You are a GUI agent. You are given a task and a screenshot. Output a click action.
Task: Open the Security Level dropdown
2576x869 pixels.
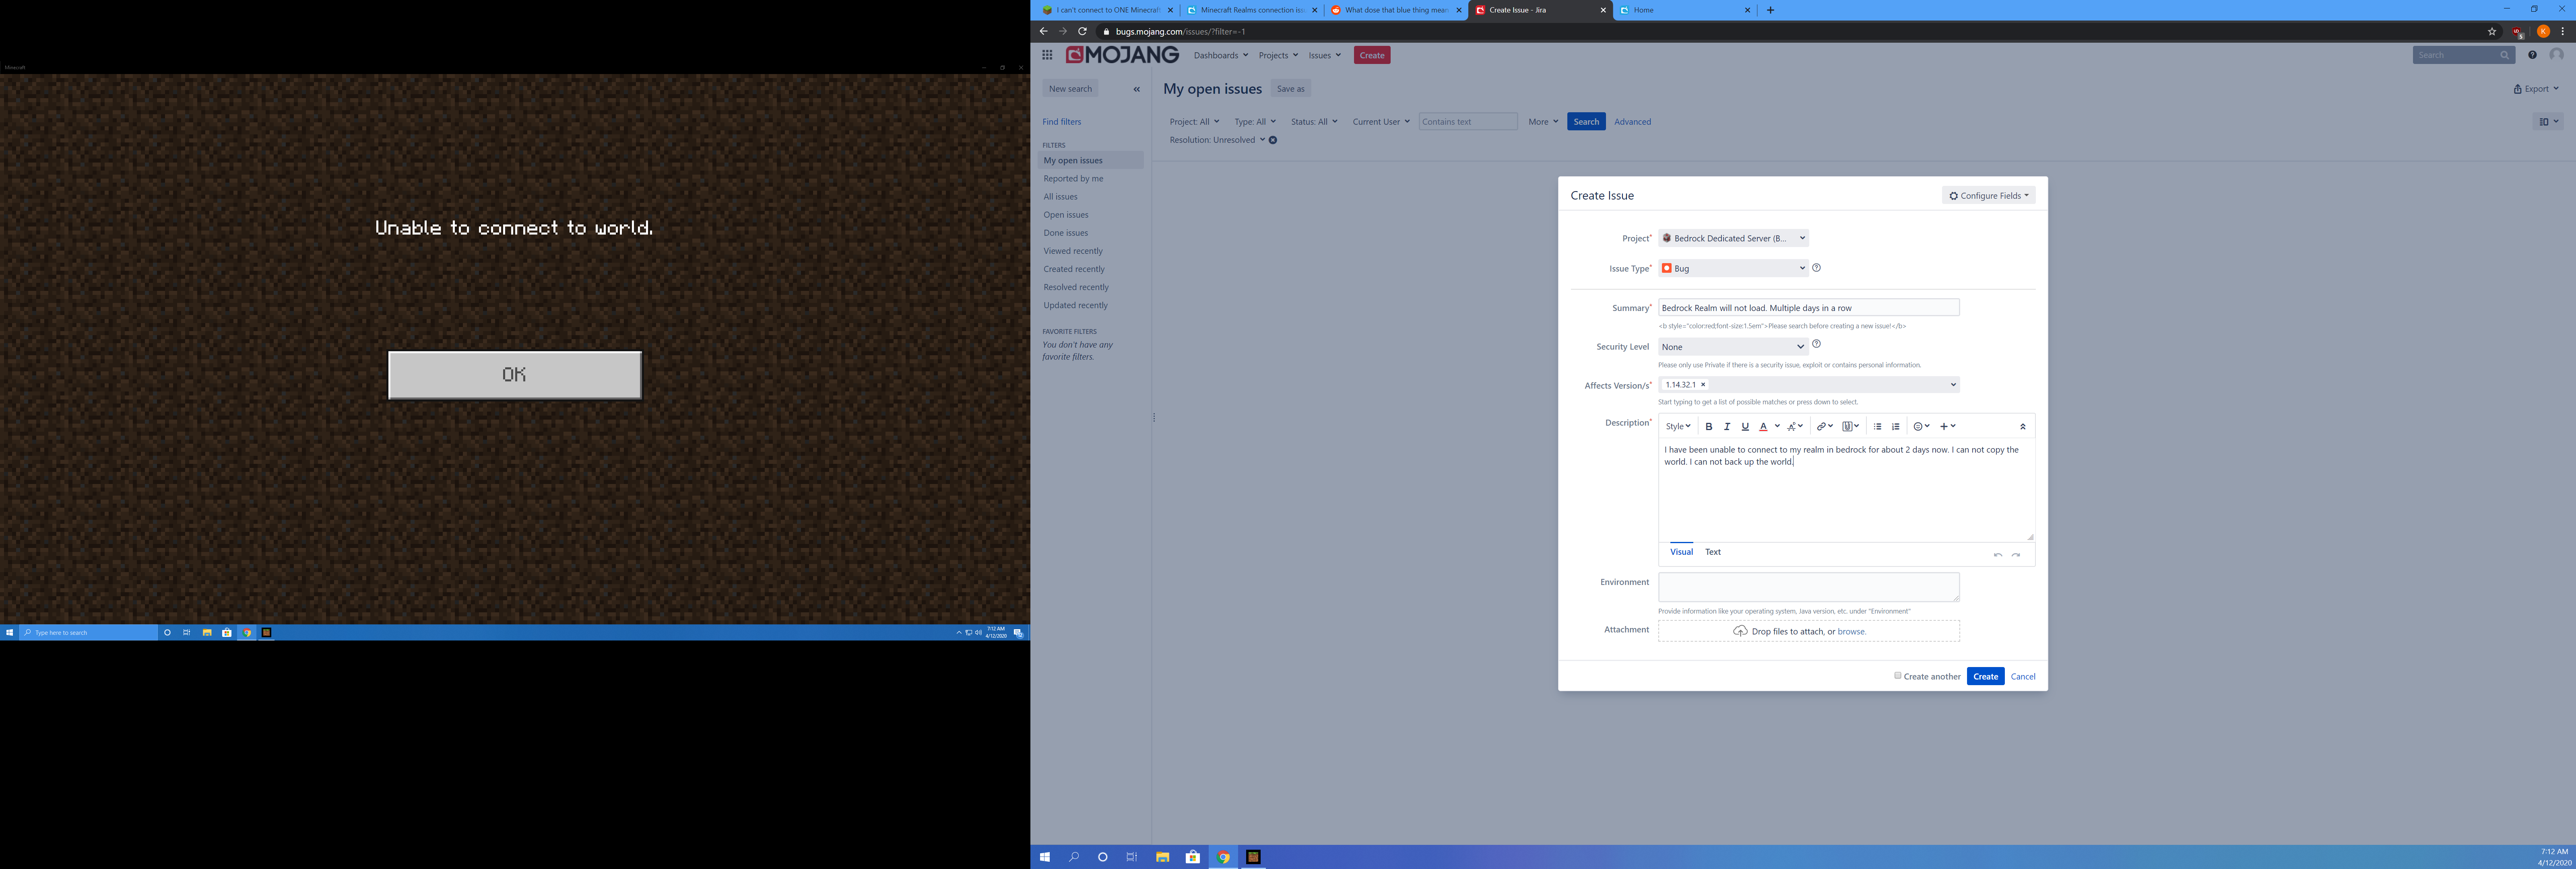(1733, 347)
